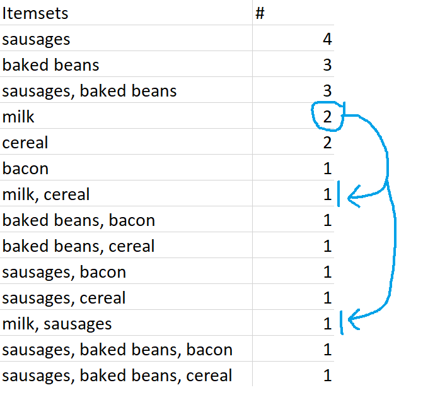Click the sausages, baked beans, cereal cell
Screen dimensions: 440x414
126,374
